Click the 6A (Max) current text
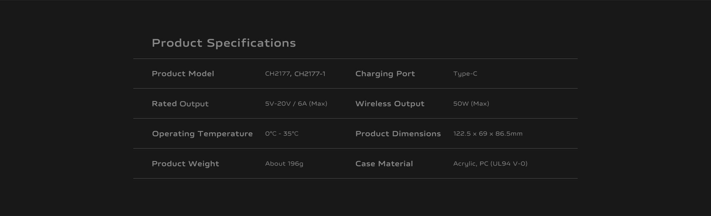711x216 pixels. [x=313, y=104]
